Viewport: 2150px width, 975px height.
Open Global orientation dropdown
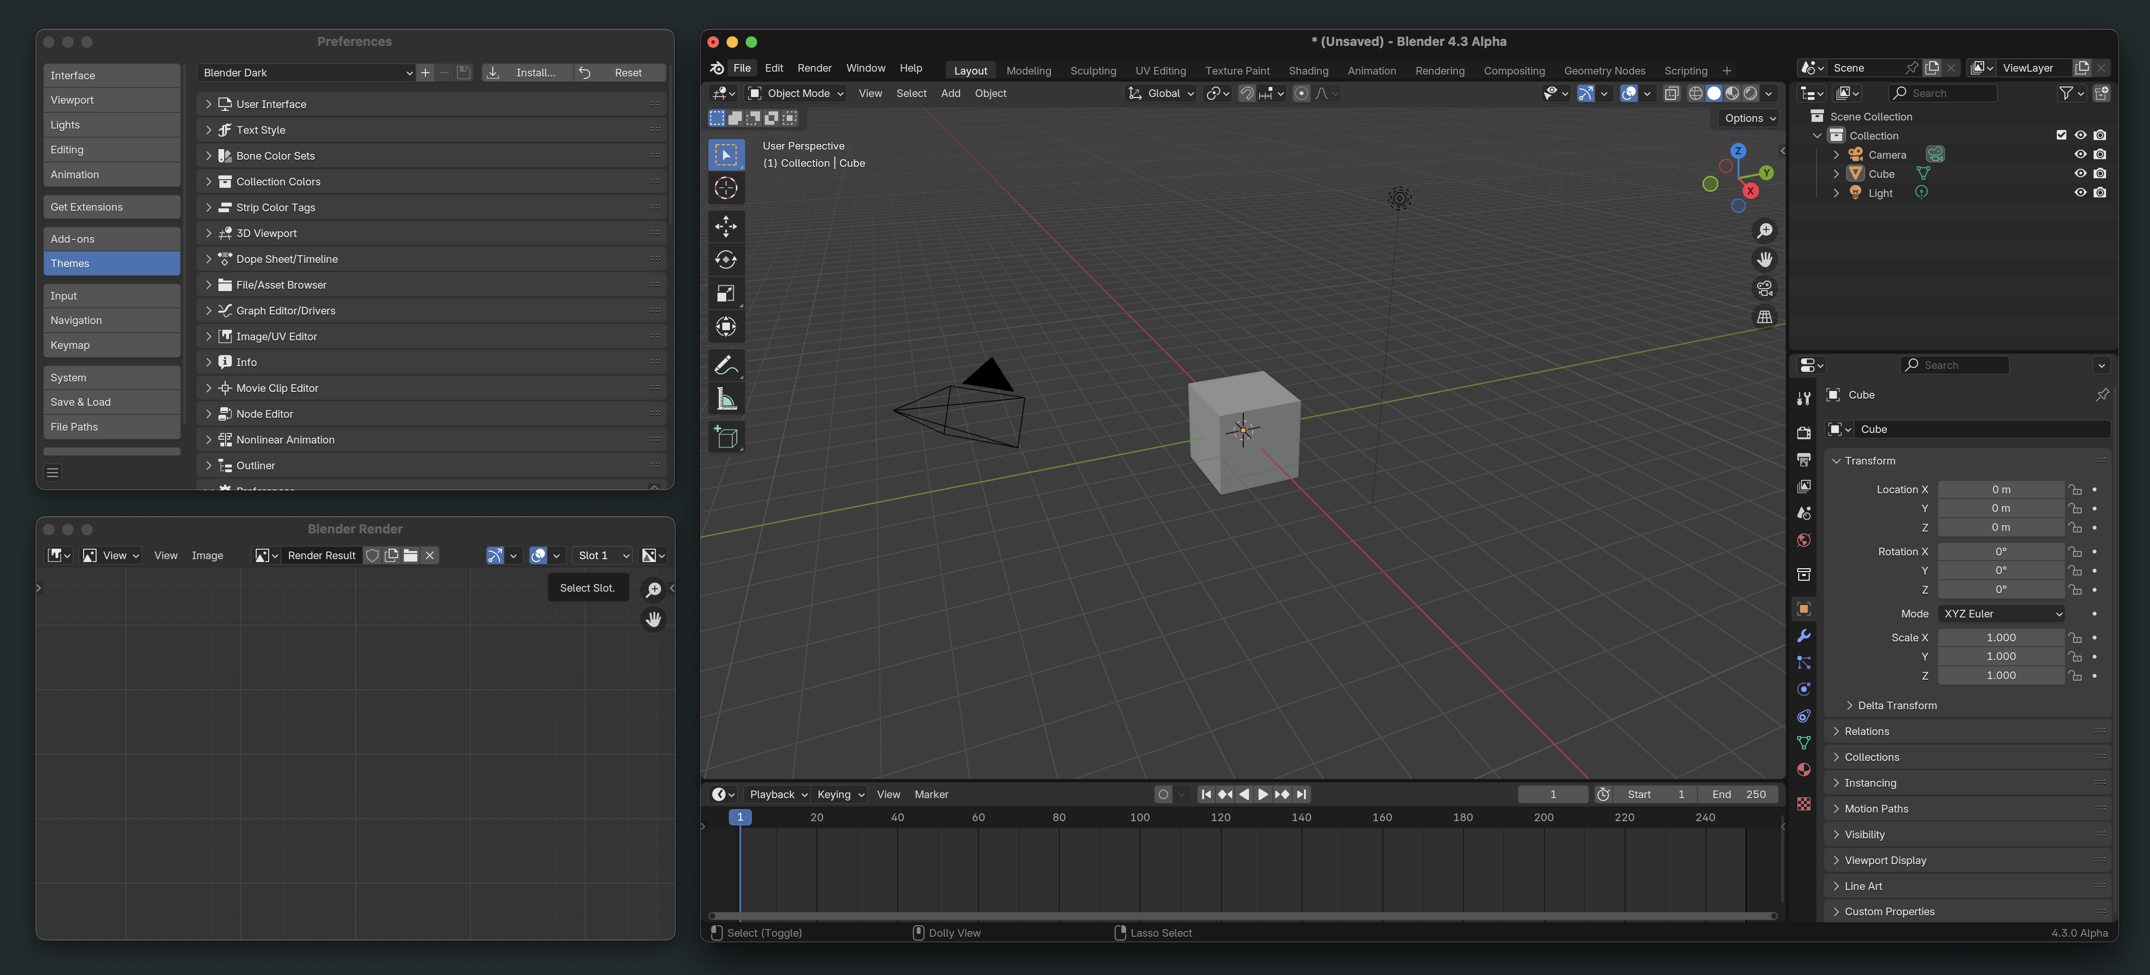(1161, 94)
